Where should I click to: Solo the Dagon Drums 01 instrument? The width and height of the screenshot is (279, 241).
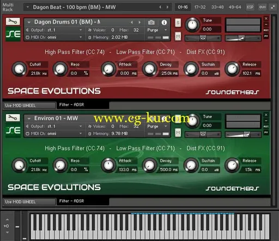[x=178, y=23]
